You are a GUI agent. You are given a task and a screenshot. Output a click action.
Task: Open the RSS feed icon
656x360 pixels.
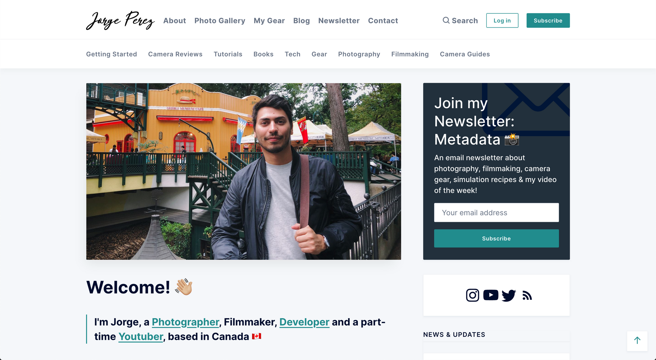[x=527, y=296]
